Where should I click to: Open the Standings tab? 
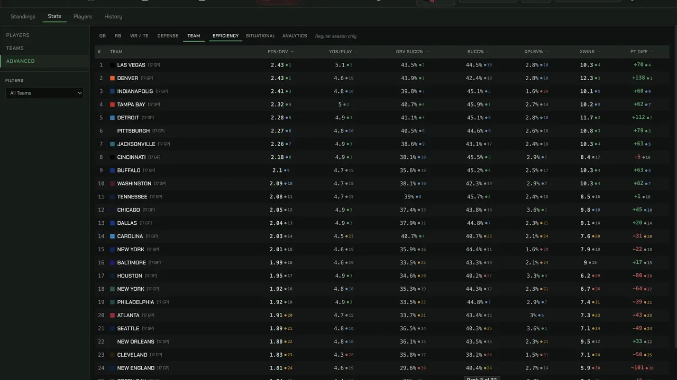point(23,16)
